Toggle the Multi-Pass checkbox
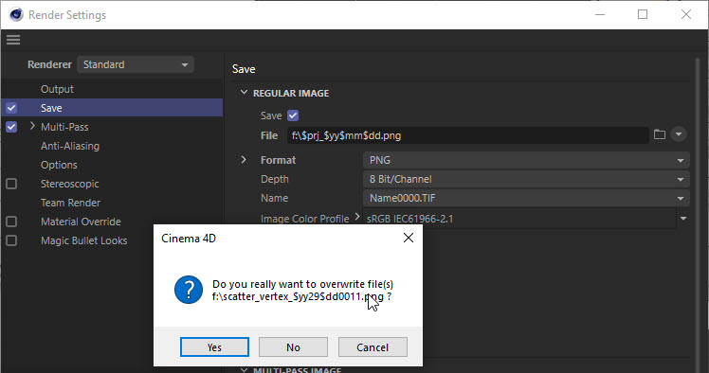The width and height of the screenshot is (709, 373). click(x=11, y=127)
